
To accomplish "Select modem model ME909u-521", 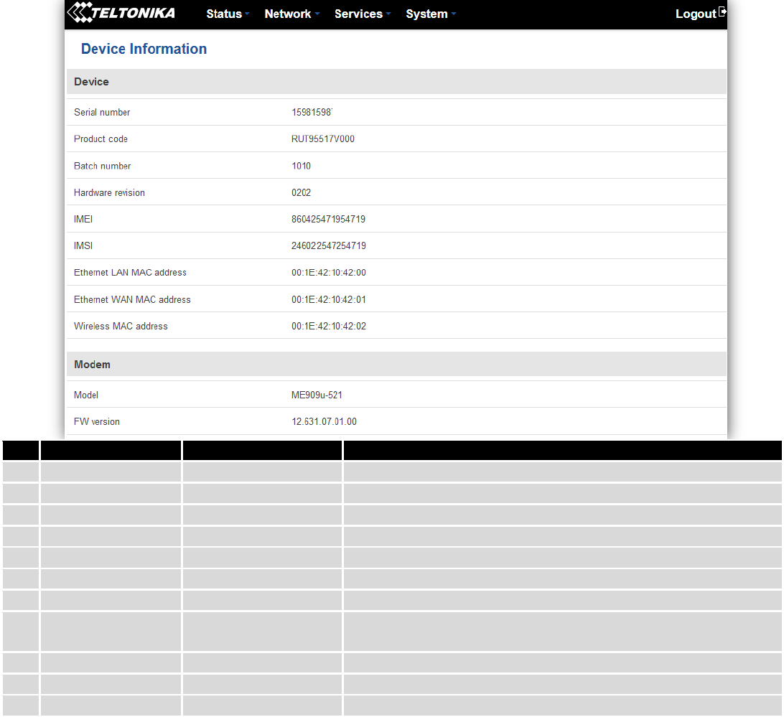I will pos(317,395).
